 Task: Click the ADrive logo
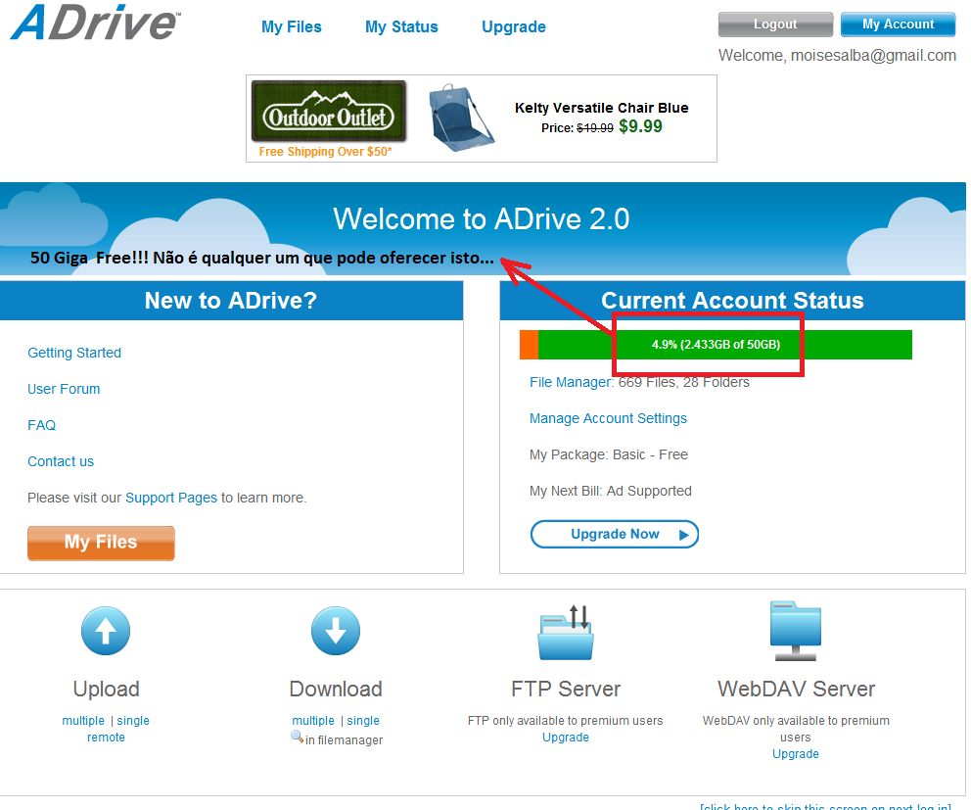93,26
